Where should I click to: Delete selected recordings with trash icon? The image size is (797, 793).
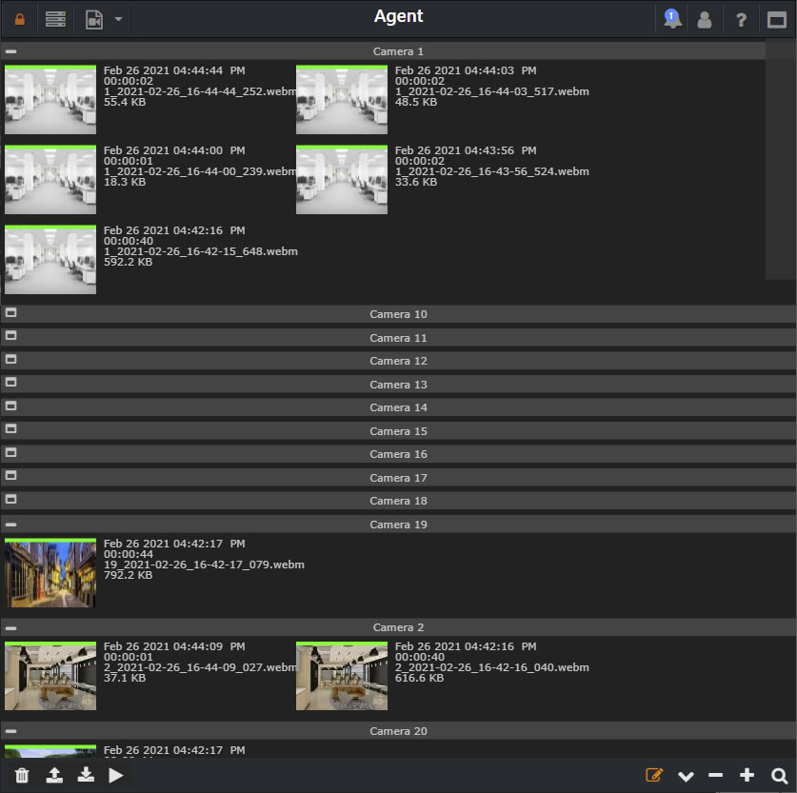click(x=22, y=775)
